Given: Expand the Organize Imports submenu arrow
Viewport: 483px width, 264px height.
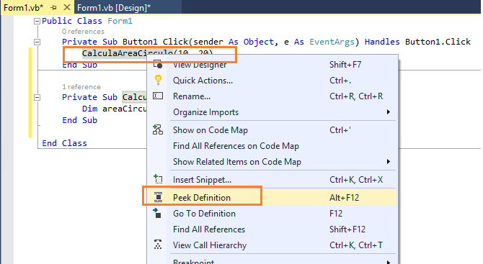Looking at the screenshot, I should 389,112.
